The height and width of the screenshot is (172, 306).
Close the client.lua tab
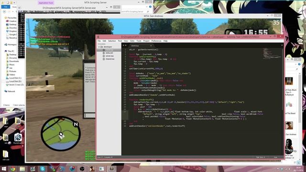[151, 46]
